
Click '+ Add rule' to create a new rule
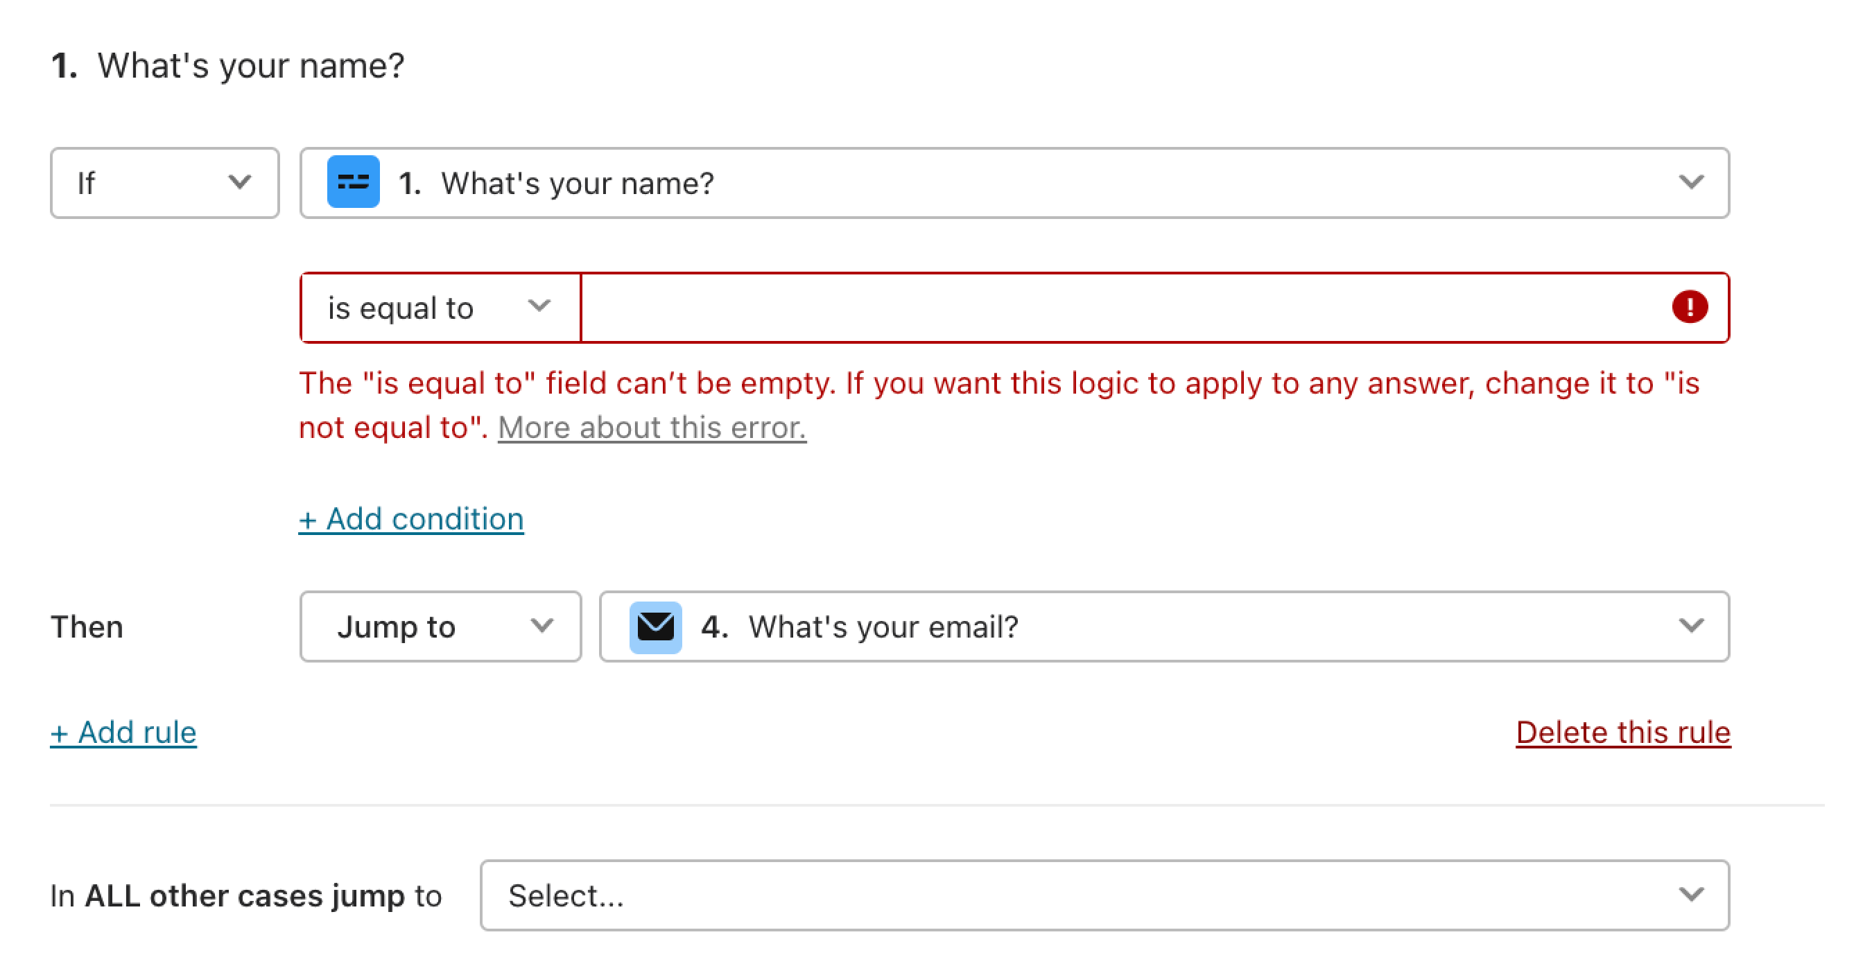(x=123, y=732)
